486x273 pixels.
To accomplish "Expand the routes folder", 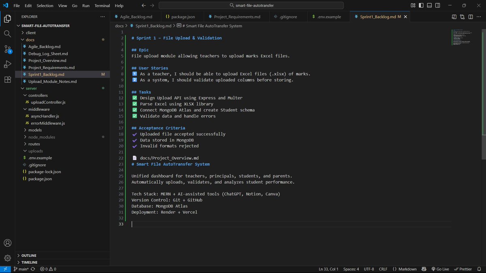I will pyautogui.click(x=62, y=144).
